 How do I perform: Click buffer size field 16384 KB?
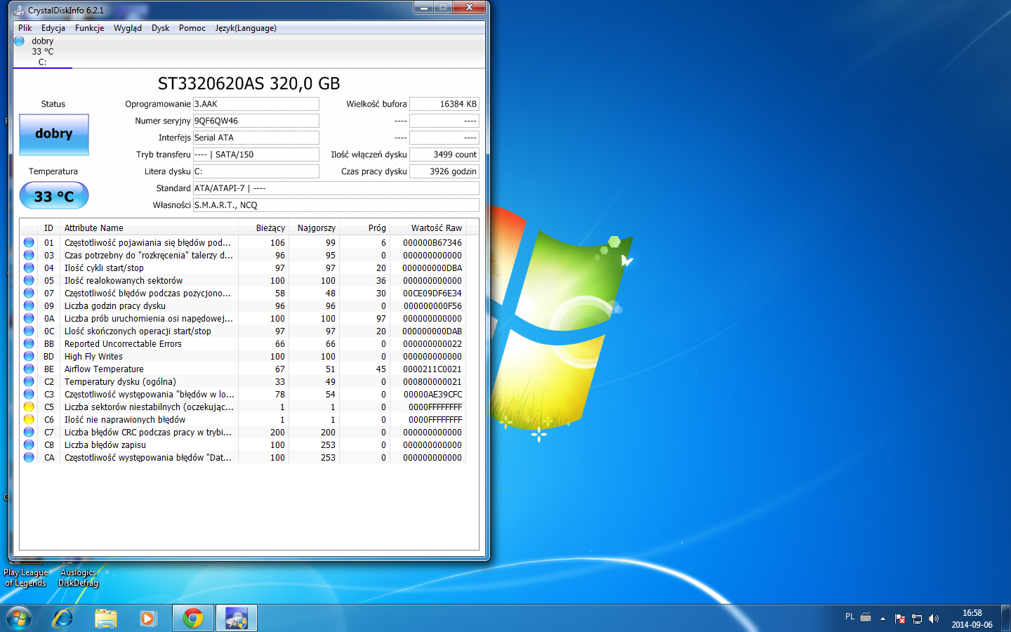click(x=444, y=104)
